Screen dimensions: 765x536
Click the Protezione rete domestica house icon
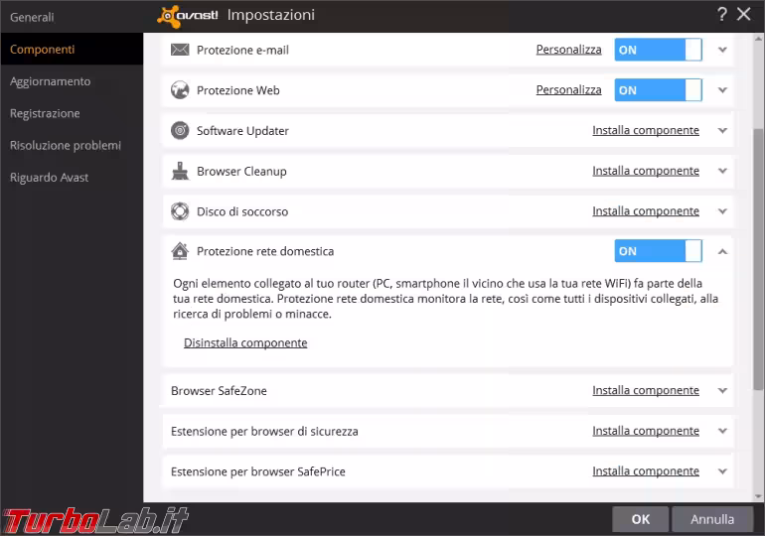pyautogui.click(x=180, y=251)
